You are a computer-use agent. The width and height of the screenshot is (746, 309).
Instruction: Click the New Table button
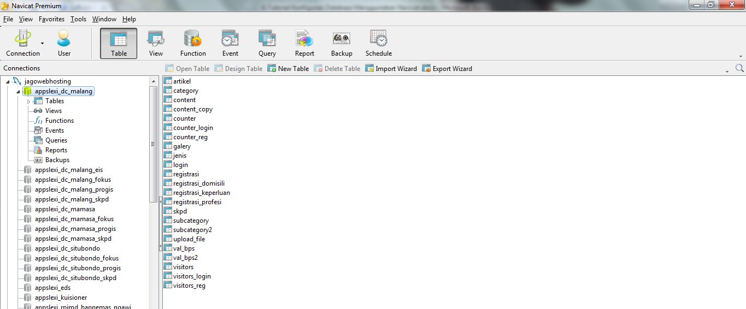(x=288, y=68)
